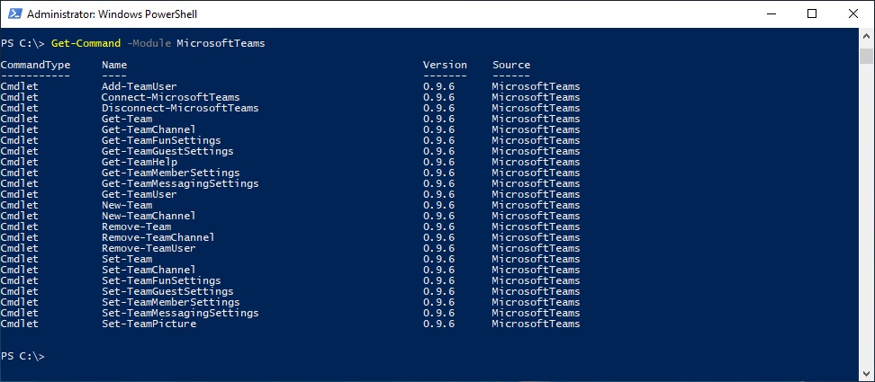875x382 pixels.
Task: Click the scrollbar up arrow
Action: point(866,34)
